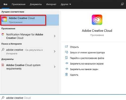The height and width of the screenshot is (100, 126).
Task: Choose Удалить action
Action: (74, 75)
